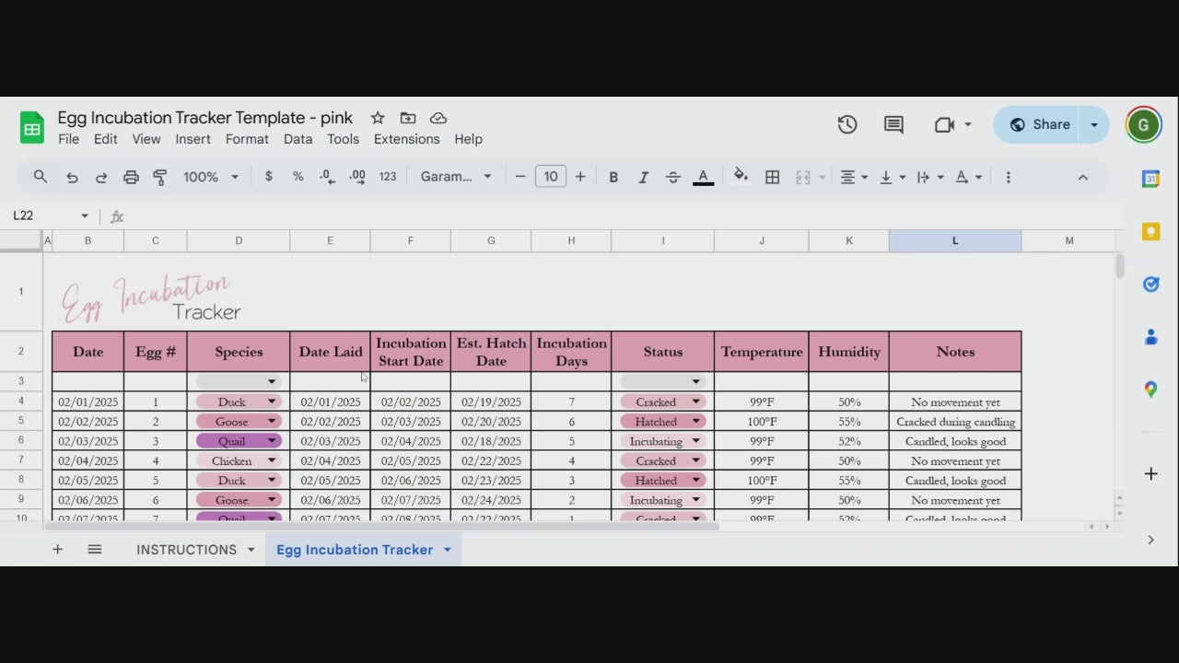Open the comments icon
The image size is (1179, 663).
(893, 124)
